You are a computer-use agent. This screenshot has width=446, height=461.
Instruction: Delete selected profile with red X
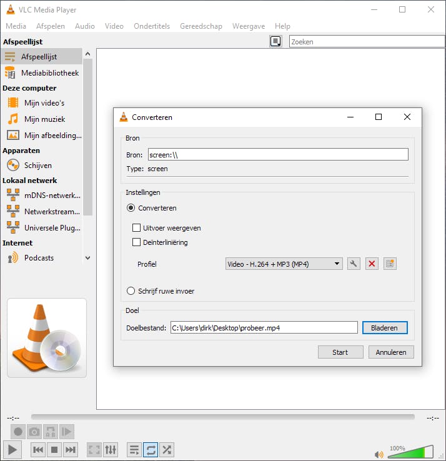372,264
